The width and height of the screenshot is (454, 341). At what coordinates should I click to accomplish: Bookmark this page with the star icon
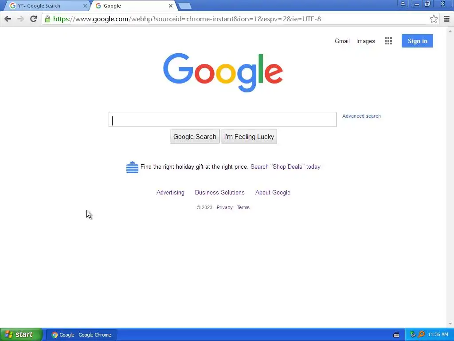(x=434, y=19)
